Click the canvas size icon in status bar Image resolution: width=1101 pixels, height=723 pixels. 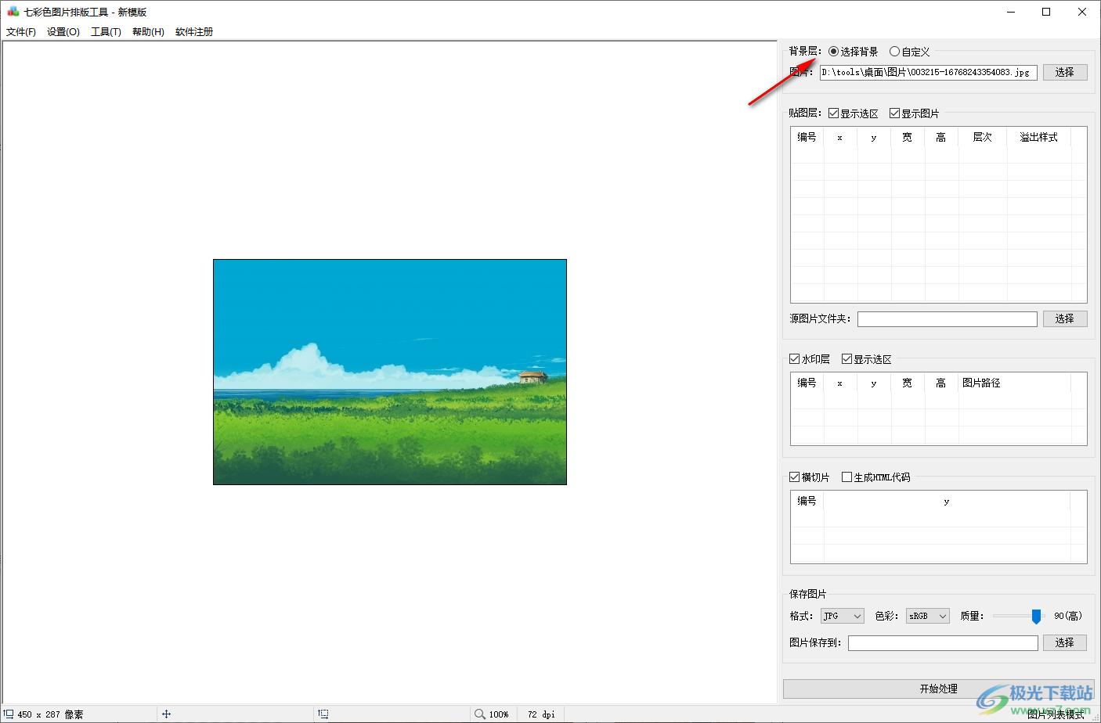9,714
